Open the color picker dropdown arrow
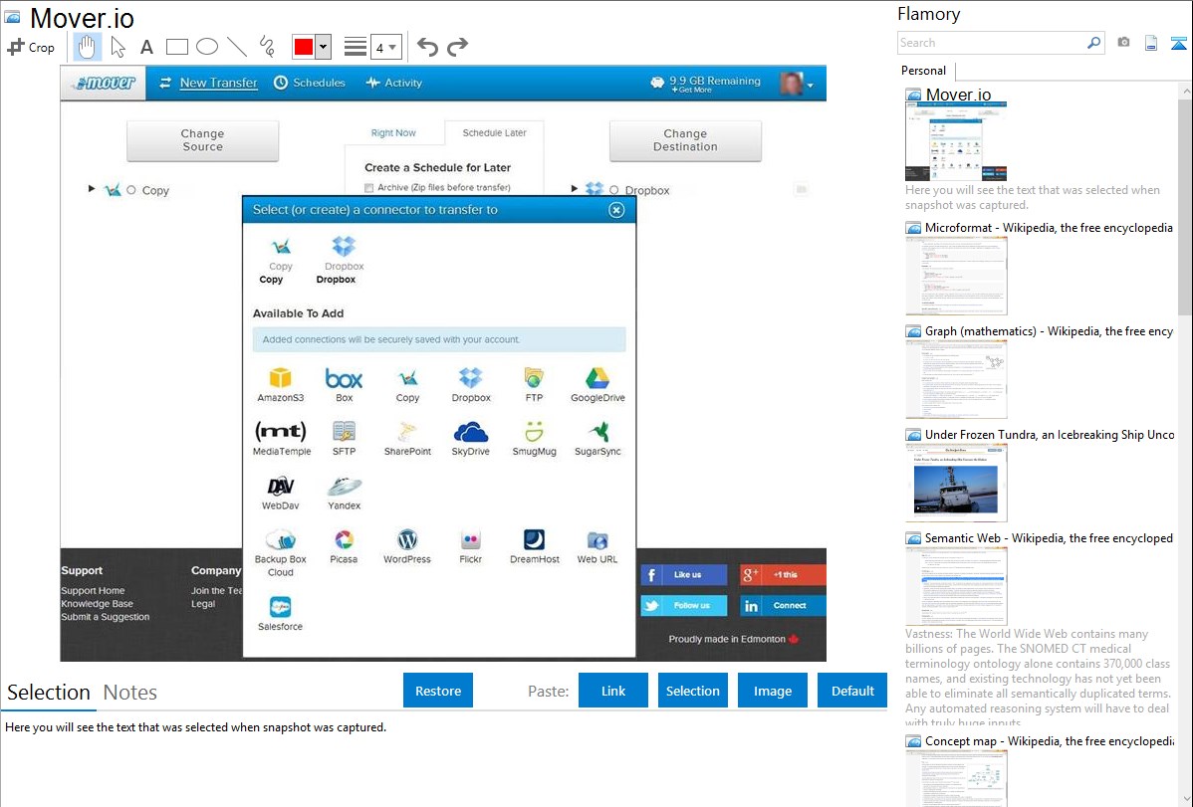1193x807 pixels. (x=324, y=47)
